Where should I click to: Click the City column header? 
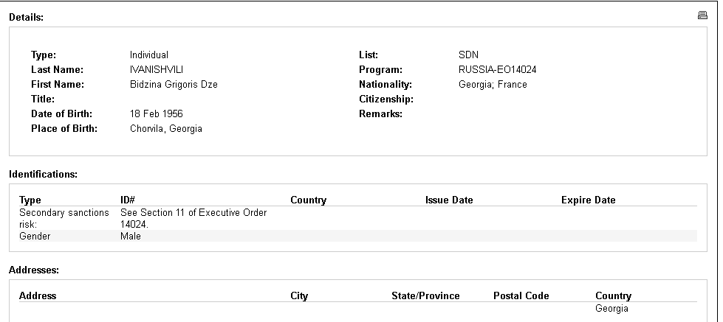(x=299, y=296)
